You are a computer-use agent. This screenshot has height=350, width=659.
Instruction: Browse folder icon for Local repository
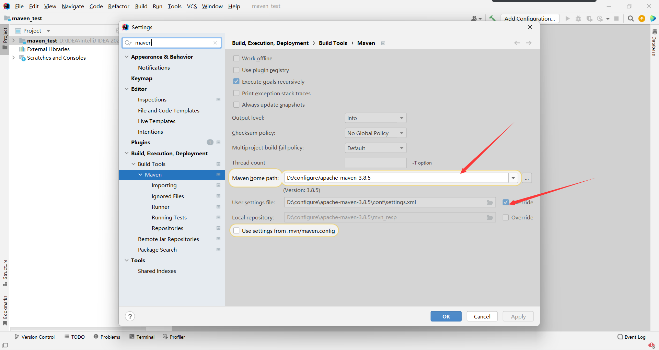(490, 217)
